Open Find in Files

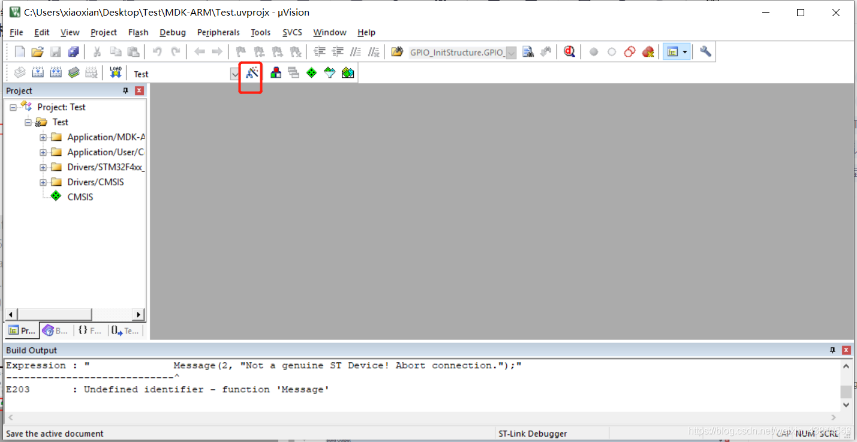pyautogui.click(x=397, y=52)
